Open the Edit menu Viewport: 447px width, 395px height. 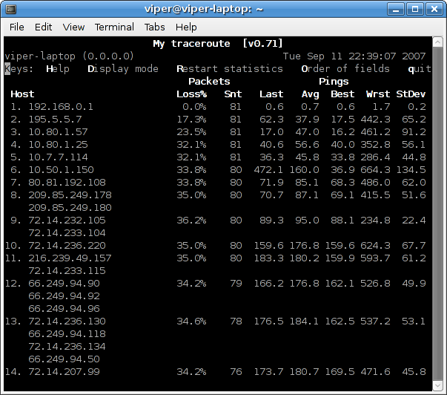[x=43, y=27]
